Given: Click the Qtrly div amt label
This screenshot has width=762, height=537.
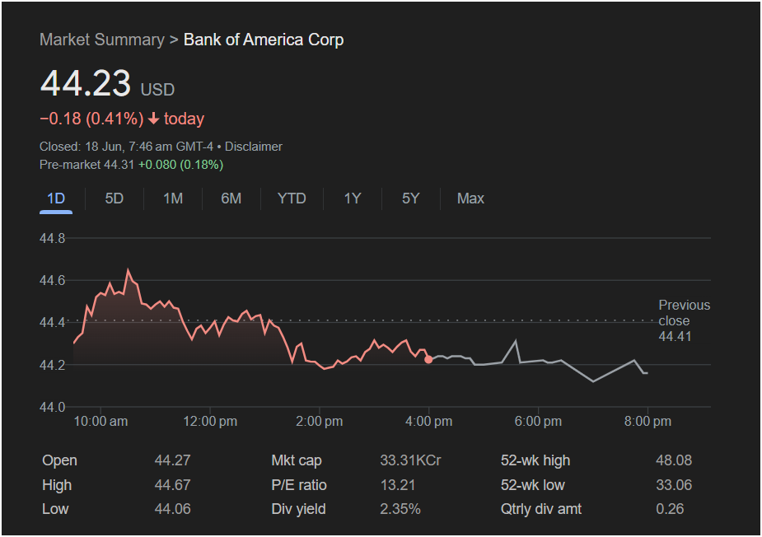Looking at the screenshot, I should pyautogui.click(x=541, y=509).
